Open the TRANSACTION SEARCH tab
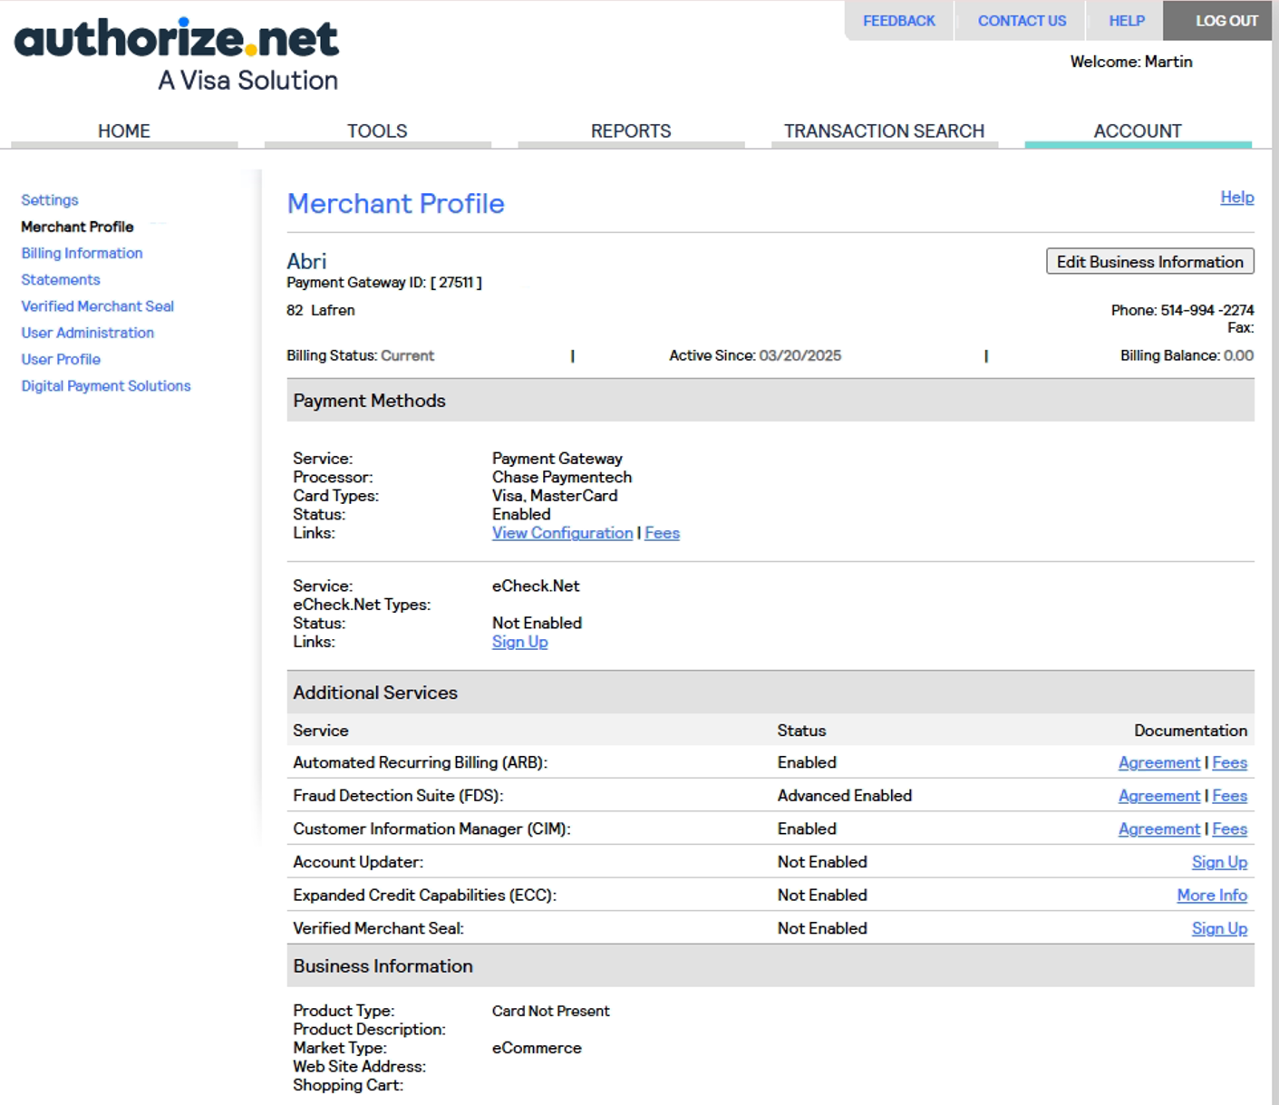Viewport: 1279px width, 1105px height. click(x=884, y=131)
